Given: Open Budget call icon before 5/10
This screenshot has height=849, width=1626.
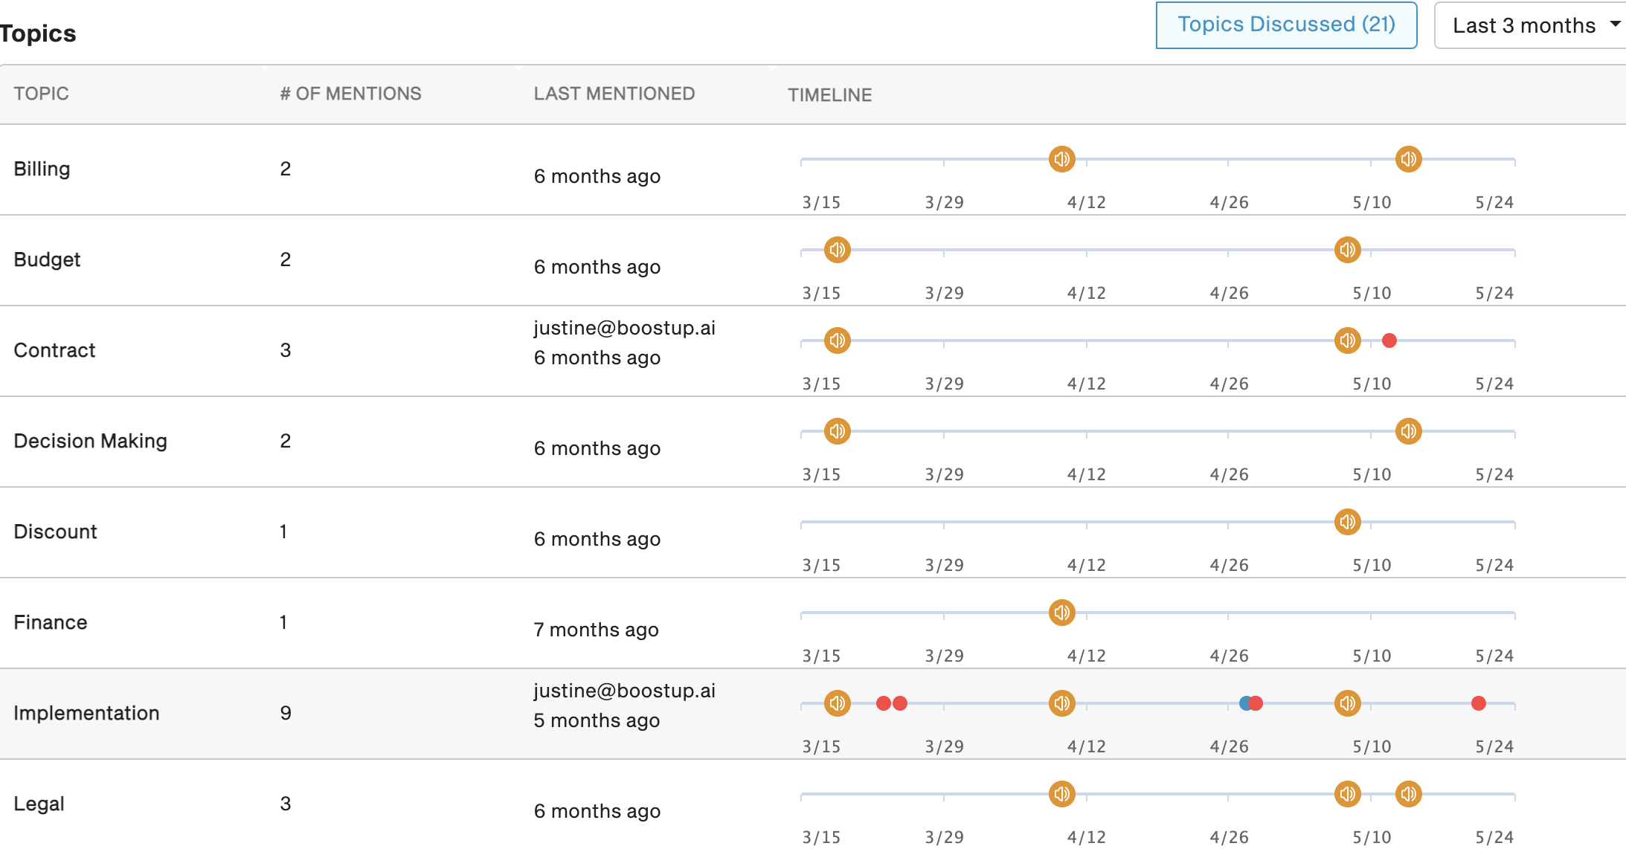Looking at the screenshot, I should coord(1347,250).
